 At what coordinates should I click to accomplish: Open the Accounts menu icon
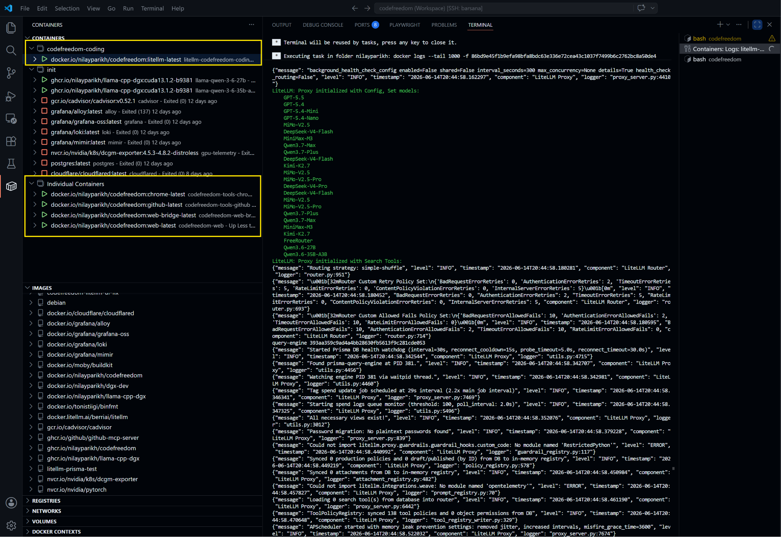coord(11,502)
